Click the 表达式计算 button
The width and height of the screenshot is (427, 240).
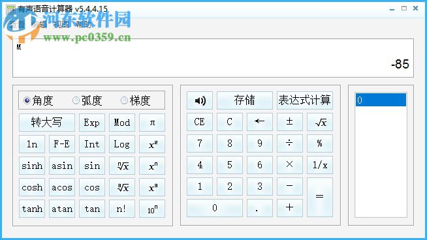coord(305,100)
